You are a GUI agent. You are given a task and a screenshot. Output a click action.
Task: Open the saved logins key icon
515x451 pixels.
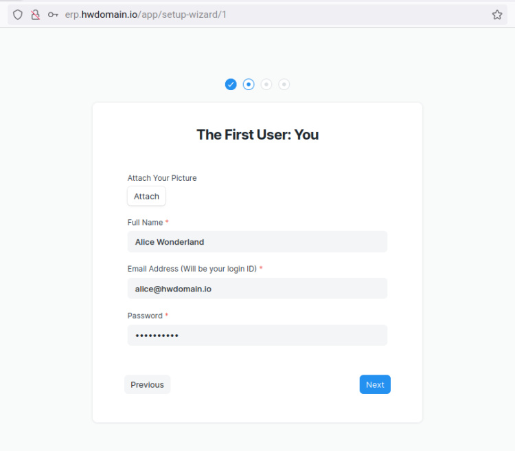point(53,14)
